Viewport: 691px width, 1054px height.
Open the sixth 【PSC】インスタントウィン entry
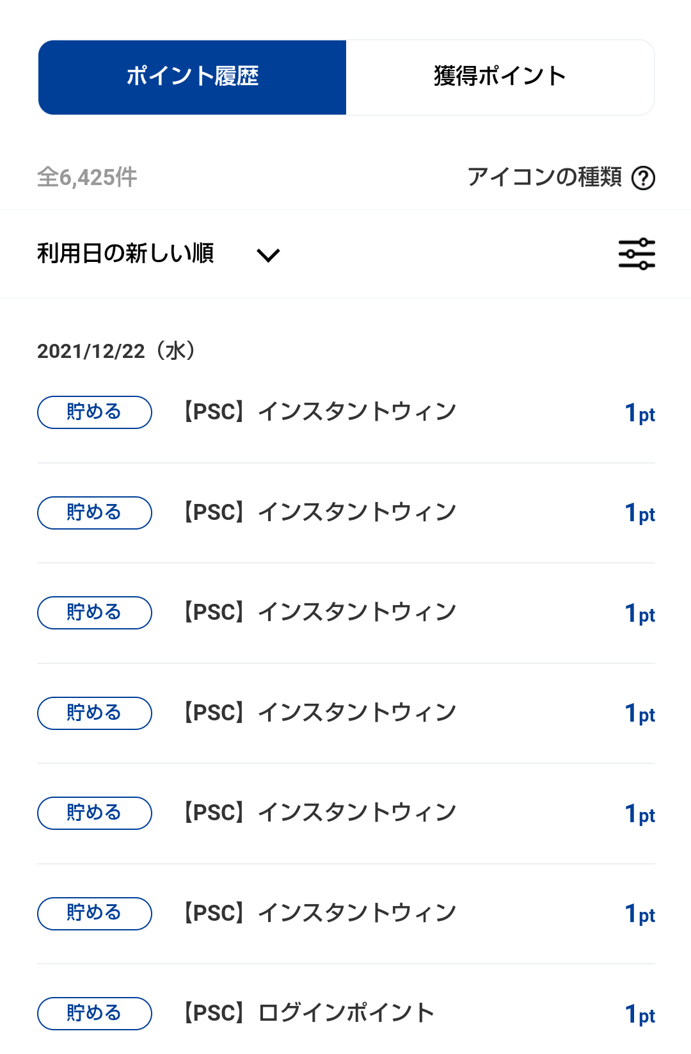[x=320, y=913]
